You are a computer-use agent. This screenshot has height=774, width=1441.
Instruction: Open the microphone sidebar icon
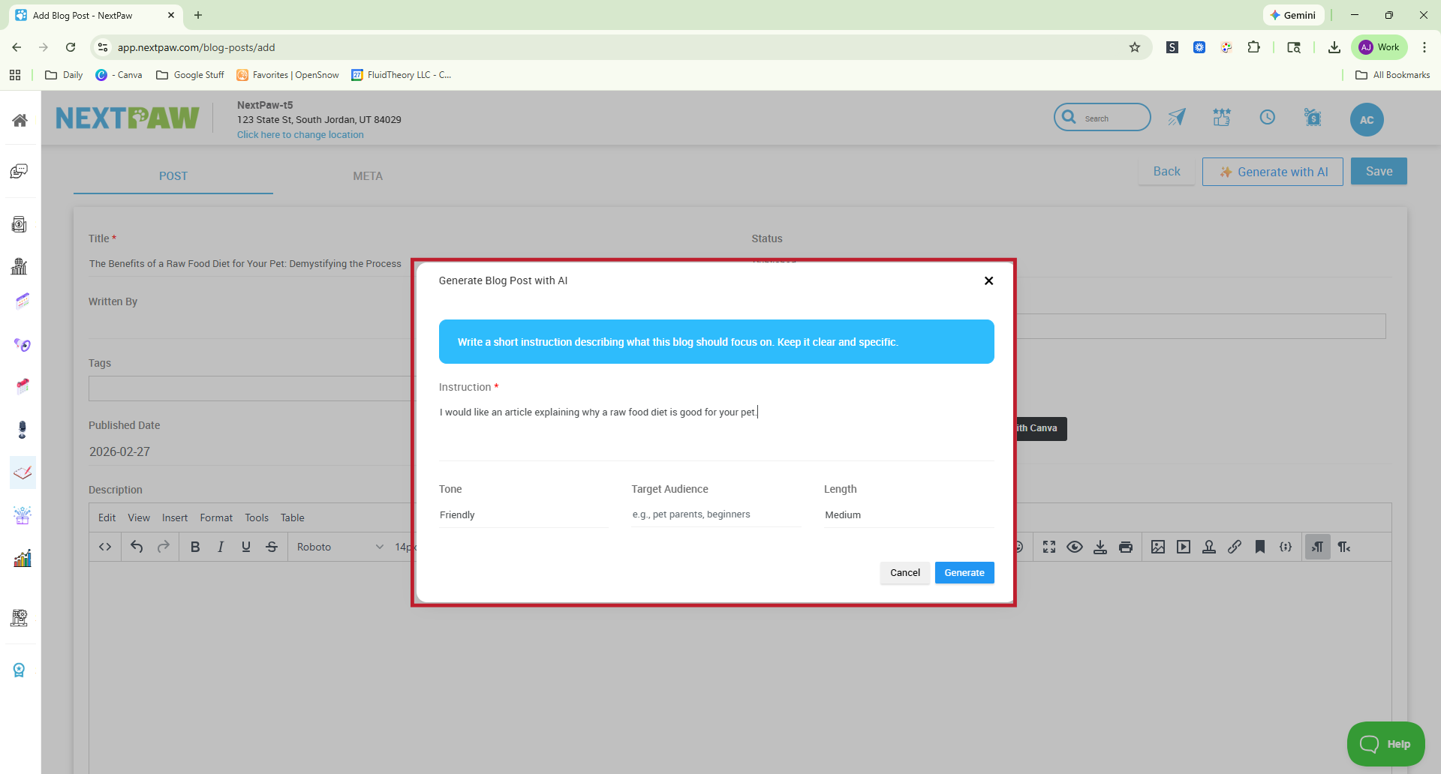pos(22,430)
